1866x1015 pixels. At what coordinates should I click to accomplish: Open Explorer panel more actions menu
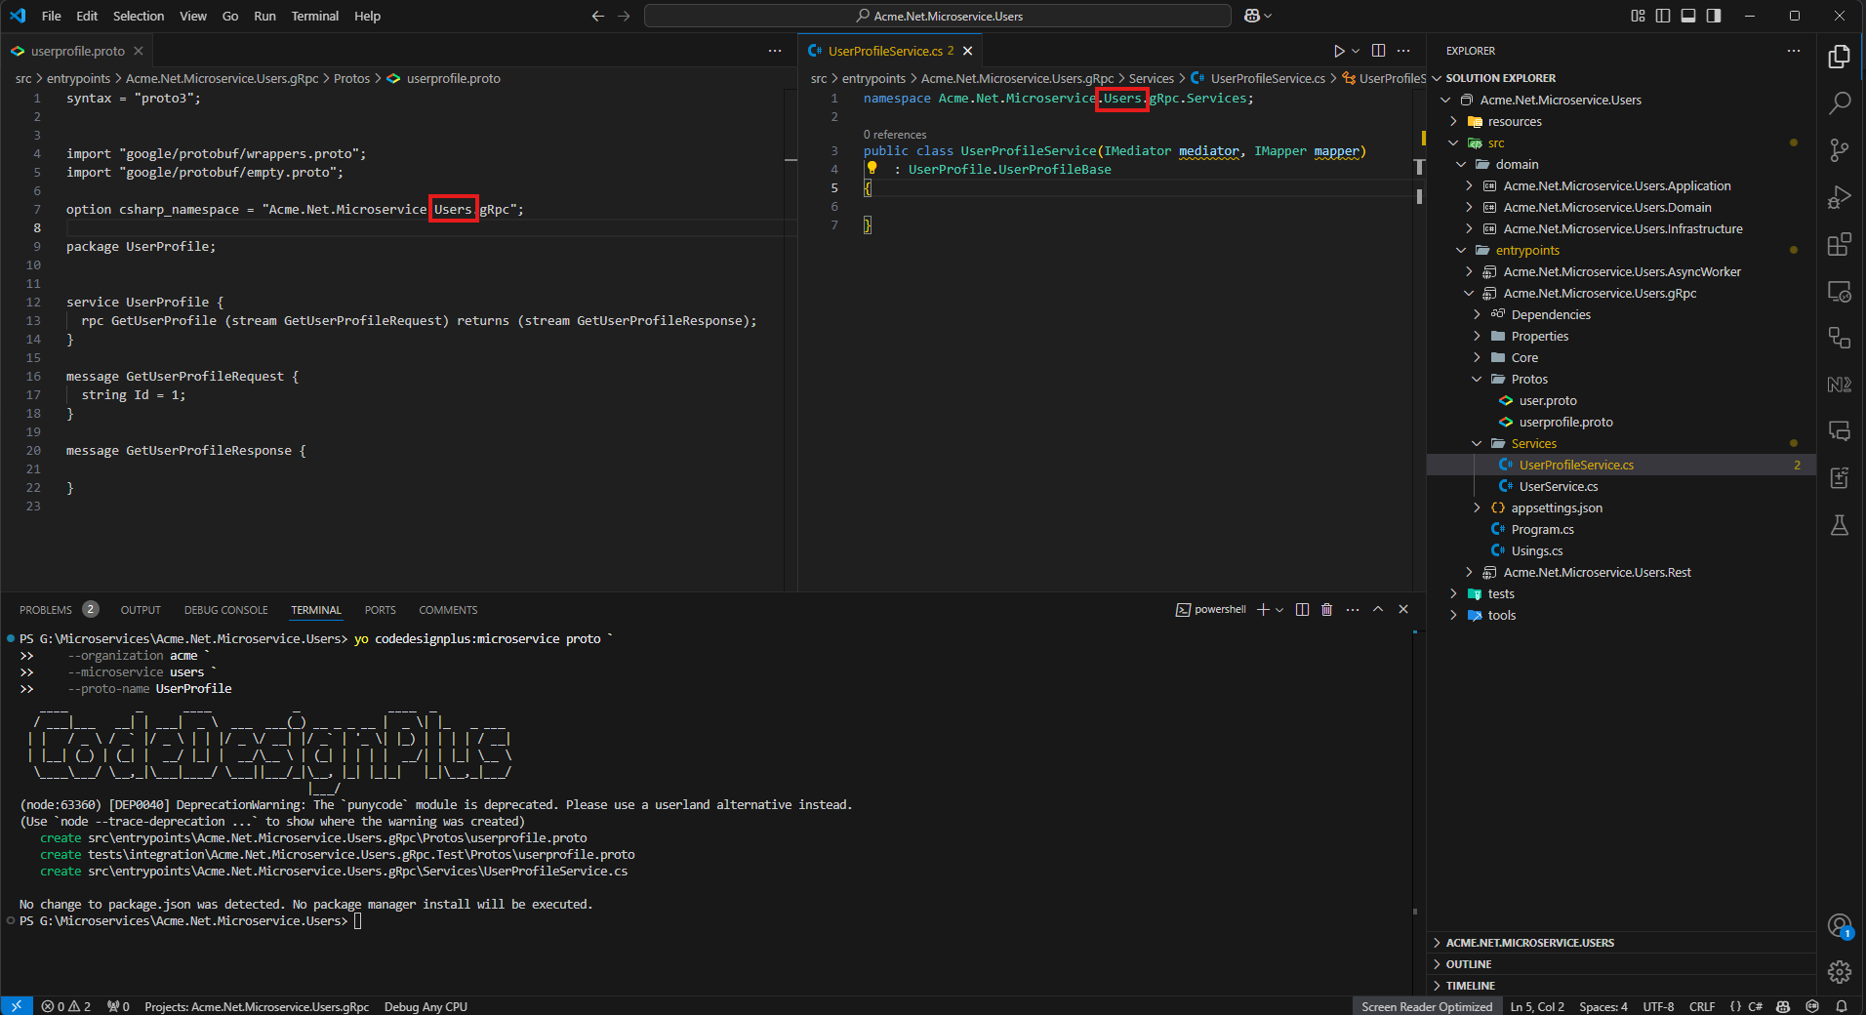[1794, 51]
